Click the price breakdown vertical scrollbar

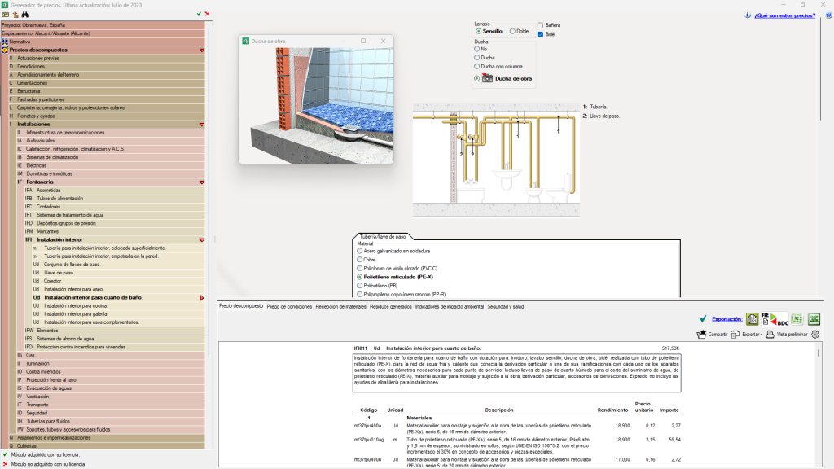point(818,353)
